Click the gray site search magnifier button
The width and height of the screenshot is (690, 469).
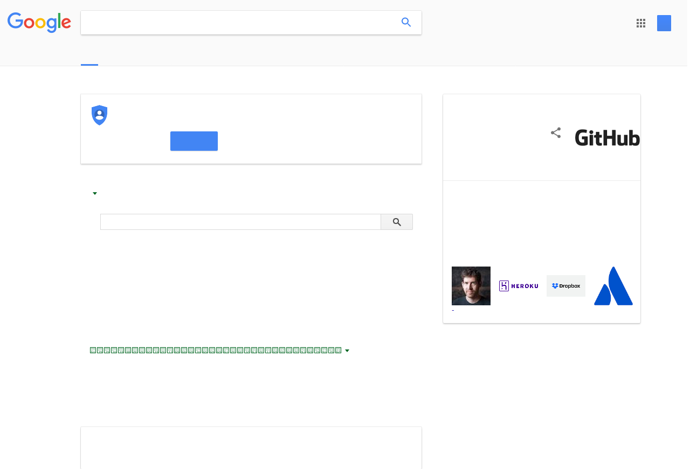[397, 222]
